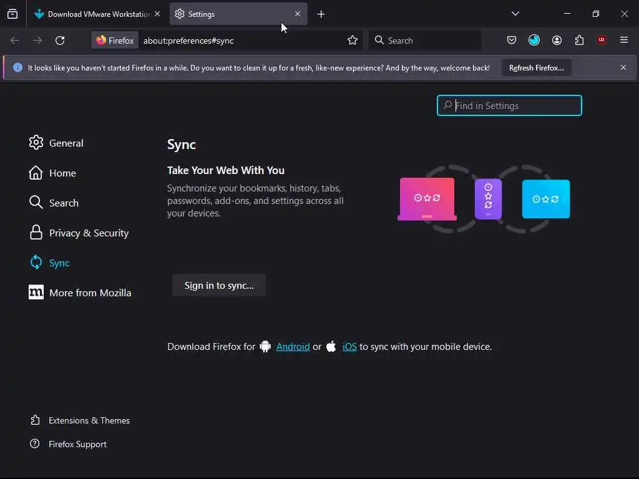Click the Sync page heading

(x=182, y=145)
